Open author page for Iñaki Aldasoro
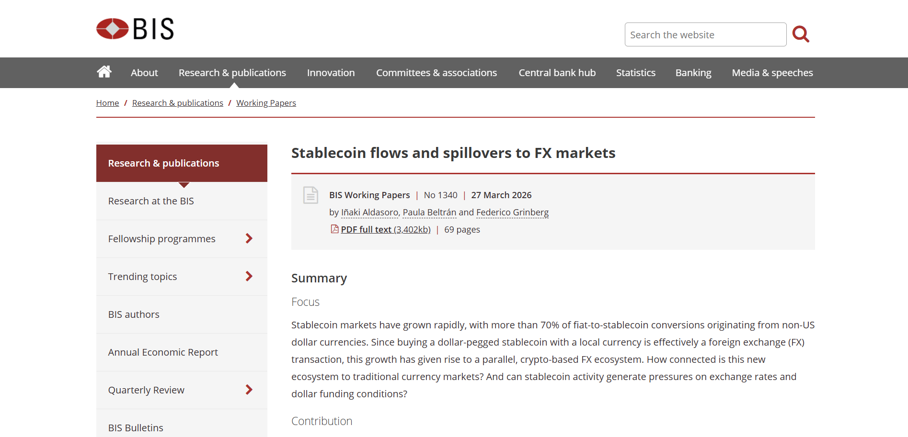The image size is (908, 437). pos(369,212)
